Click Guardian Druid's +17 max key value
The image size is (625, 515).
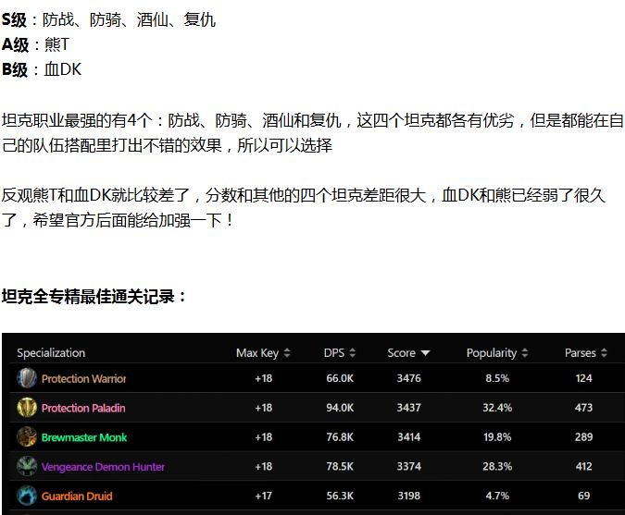(263, 497)
